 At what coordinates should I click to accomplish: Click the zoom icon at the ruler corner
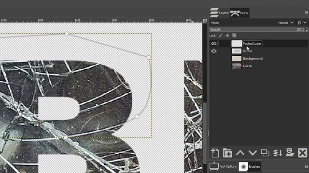click(205, 21)
